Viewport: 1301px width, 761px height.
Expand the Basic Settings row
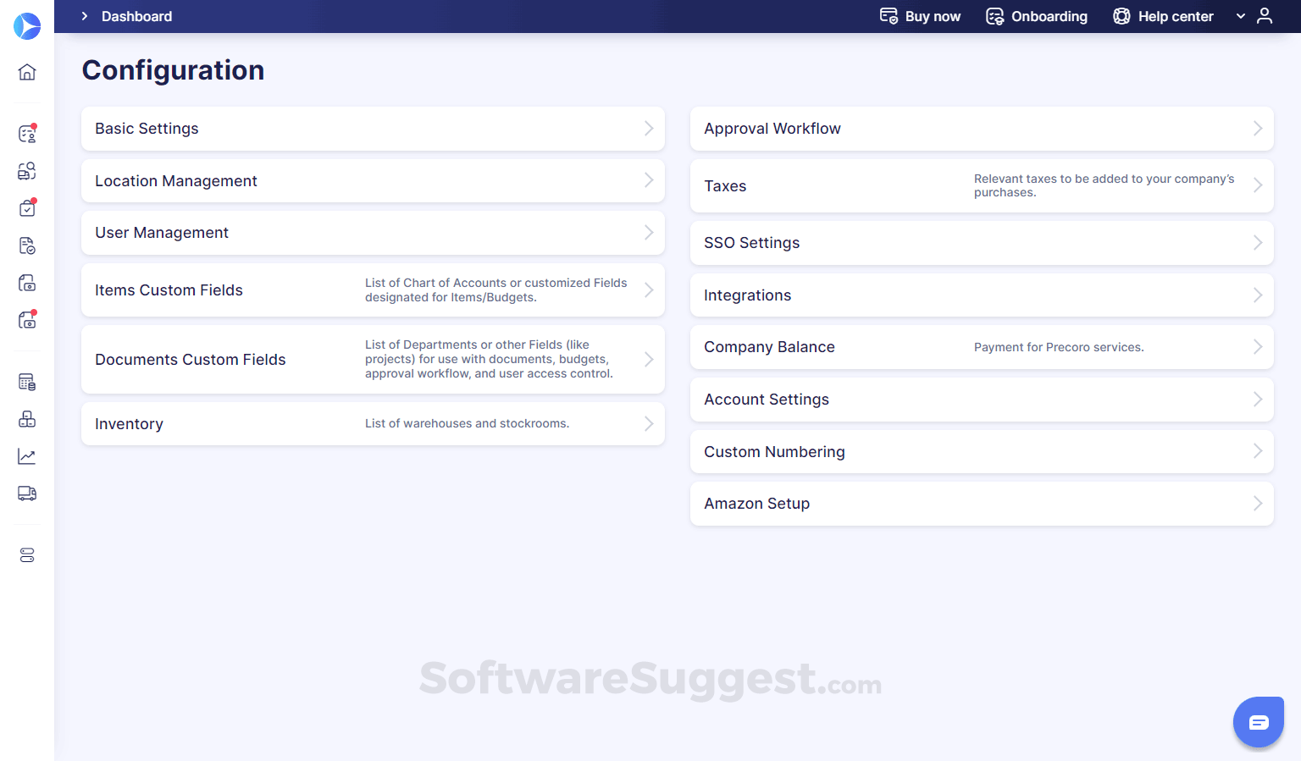coord(373,129)
